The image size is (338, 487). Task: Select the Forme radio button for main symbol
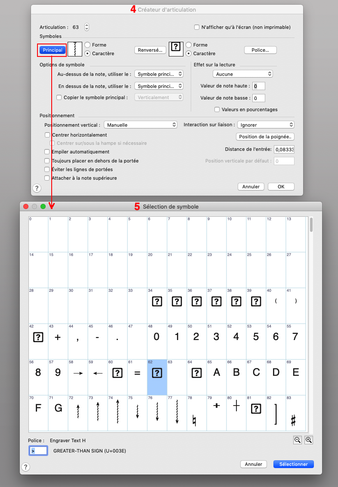coord(87,45)
